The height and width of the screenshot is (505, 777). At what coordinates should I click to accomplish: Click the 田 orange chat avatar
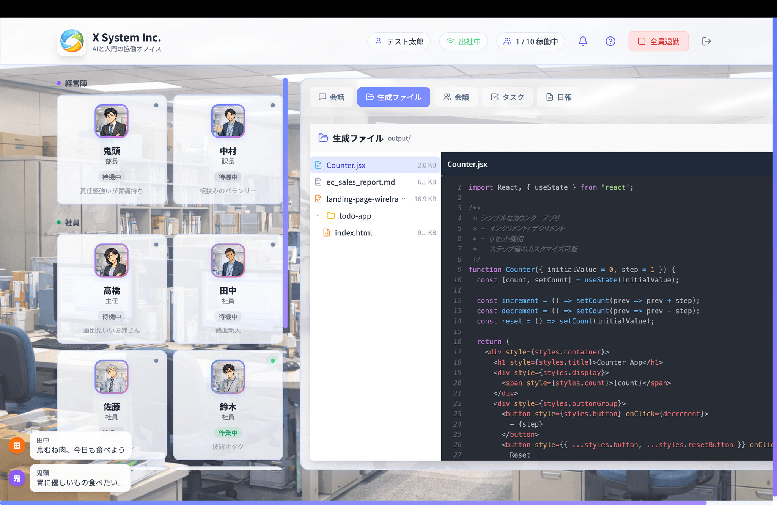[17, 445]
